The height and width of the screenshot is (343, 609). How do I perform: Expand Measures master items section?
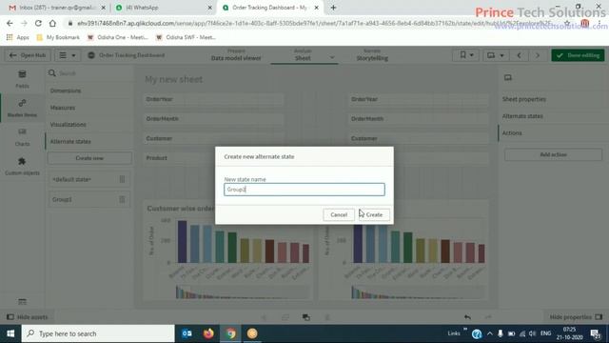(x=63, y=108)
